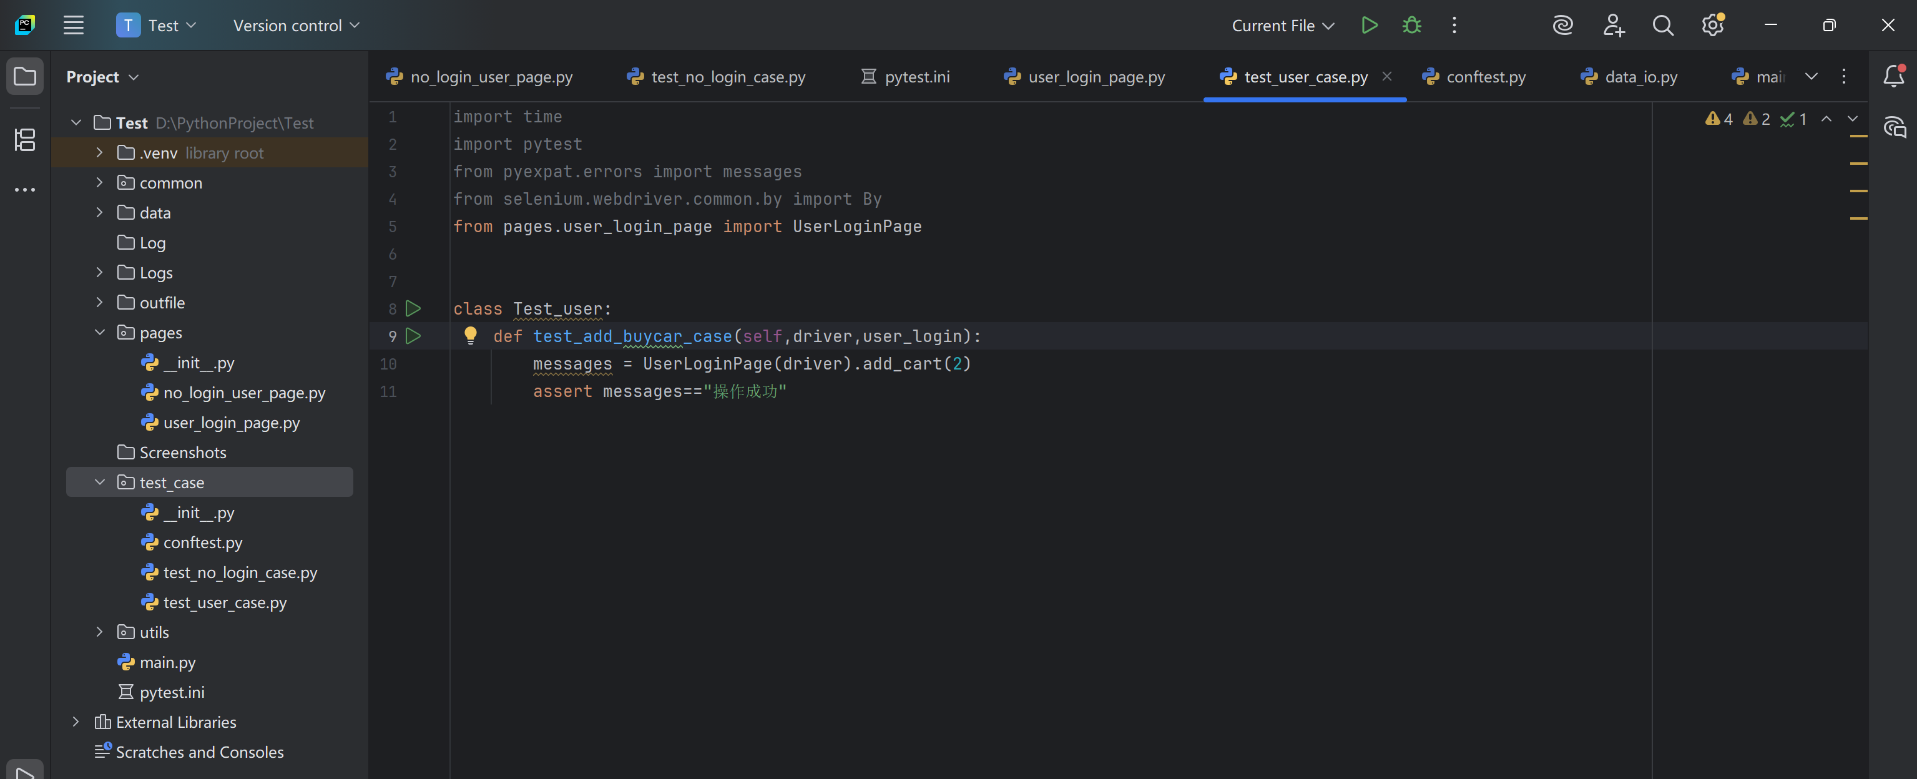1917x779 pixels.
Task: Open the Code With Me add-user icon
Action: (x=1612, y=26)
